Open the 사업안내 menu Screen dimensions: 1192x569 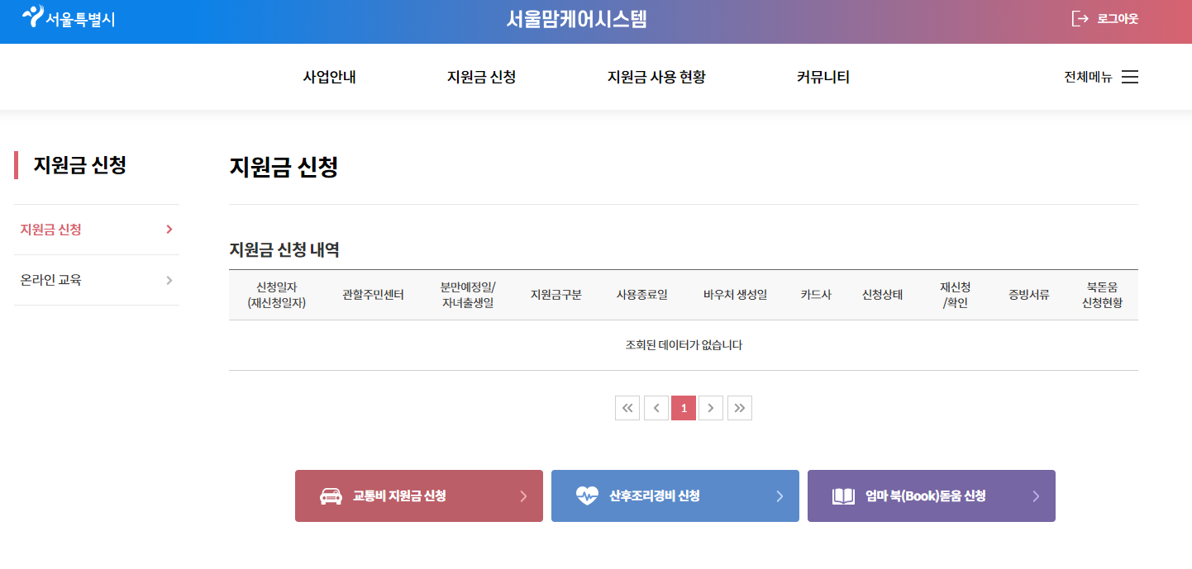(x=329, y=77)
